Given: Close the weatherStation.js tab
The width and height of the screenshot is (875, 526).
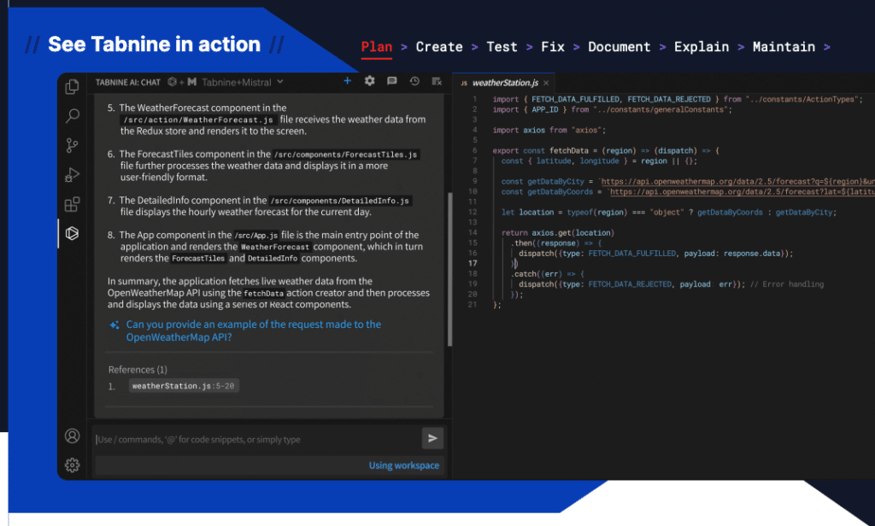Looking at the screenshot, I should [x=546, y=83].
